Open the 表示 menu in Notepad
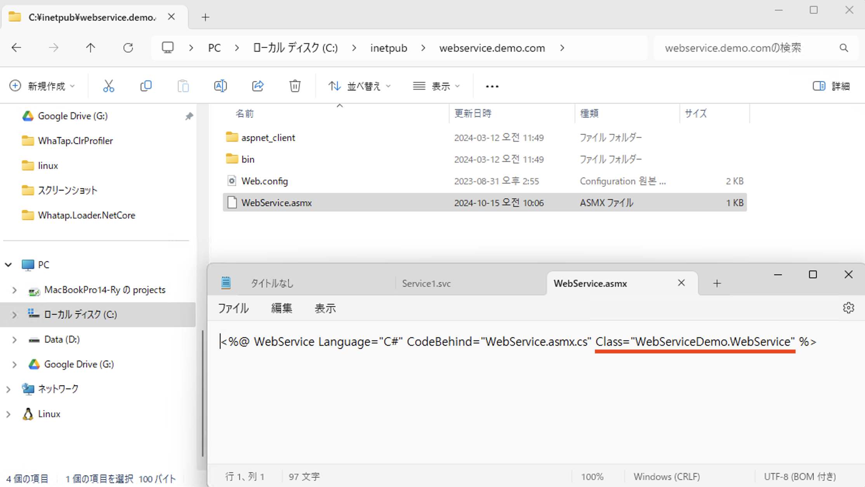 coord(326,308)
